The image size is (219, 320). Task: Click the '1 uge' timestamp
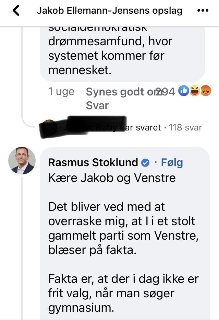click(61, 92)
